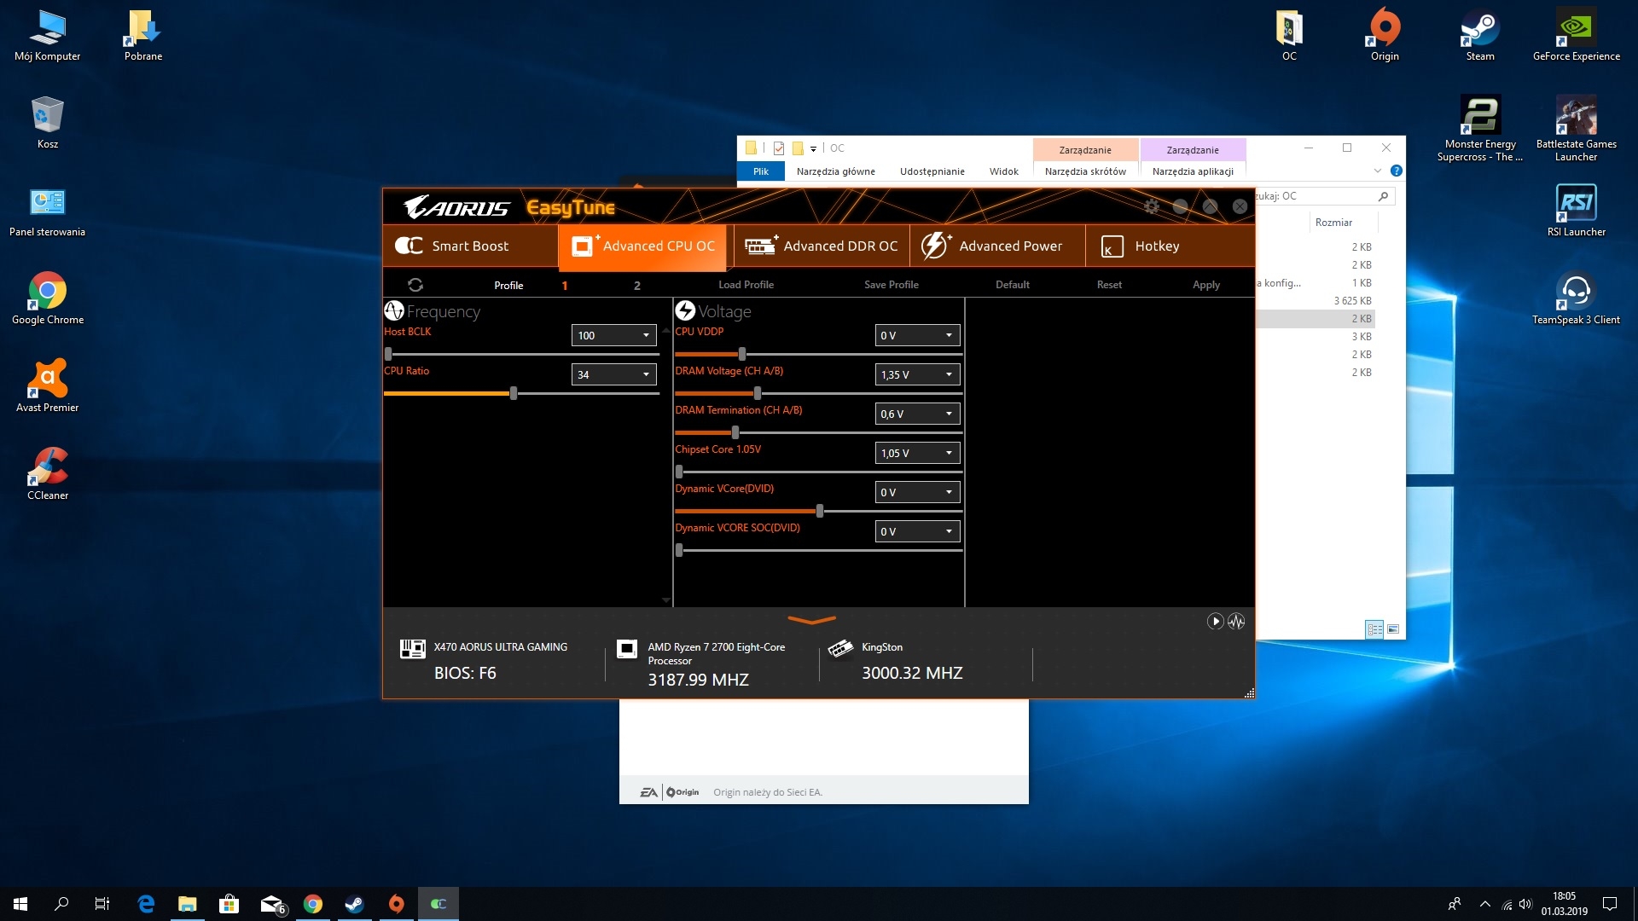The width and height of the screenshot is (1638, 921).
Task: Open taskbar search magnifier
Action: [x=61, y=904]
